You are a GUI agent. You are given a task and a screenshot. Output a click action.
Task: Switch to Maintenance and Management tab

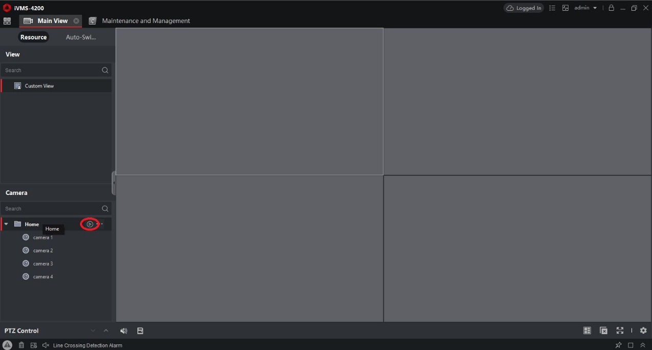(146, 21)
